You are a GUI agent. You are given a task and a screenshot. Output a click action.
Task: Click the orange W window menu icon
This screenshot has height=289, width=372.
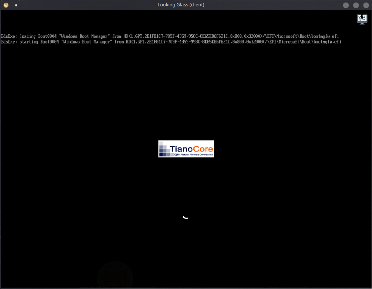[6, 5]
